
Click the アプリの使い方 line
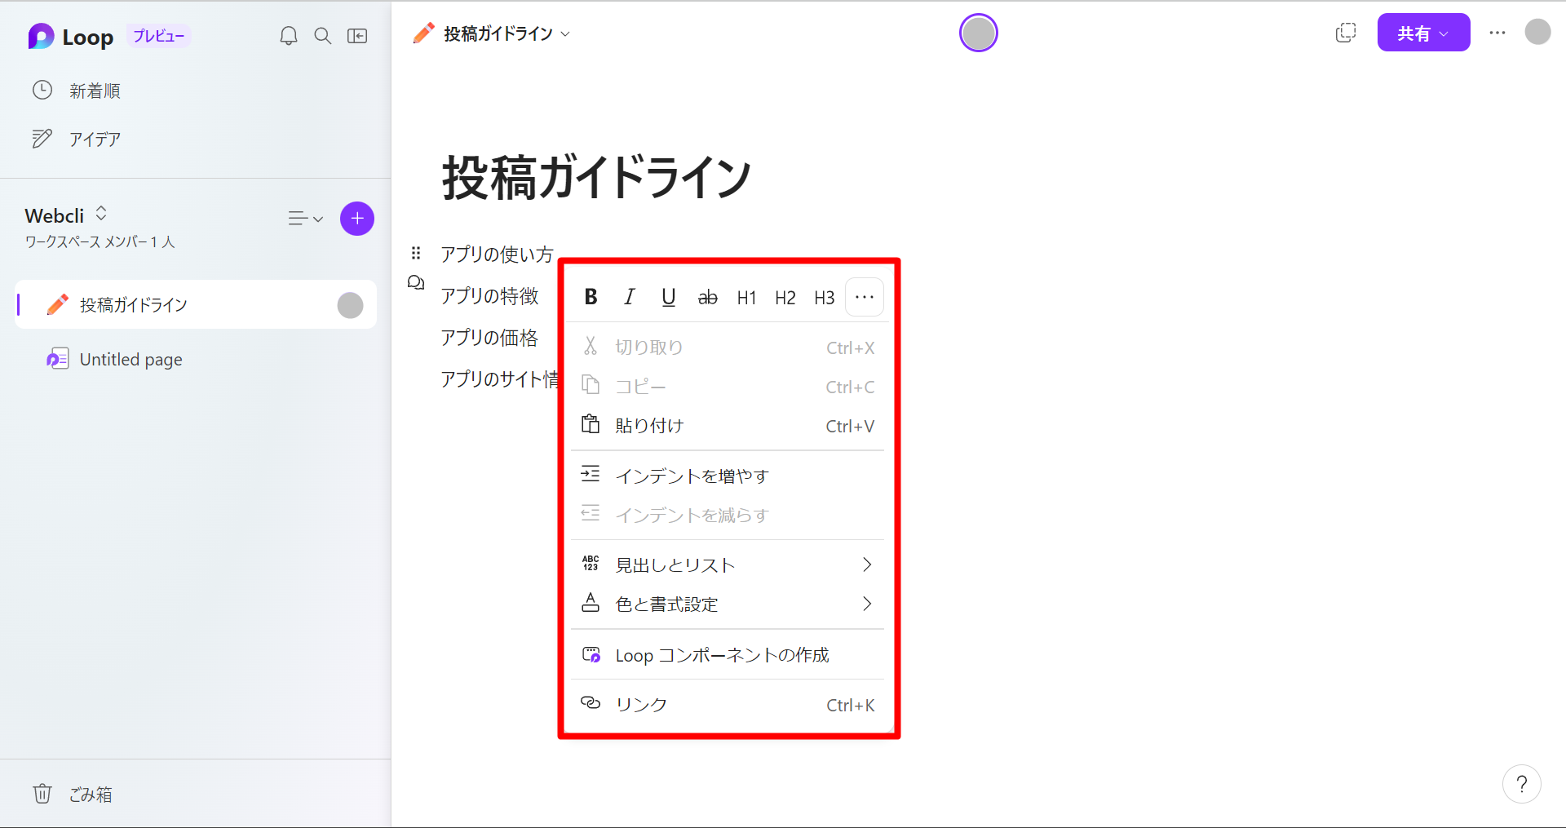coord(497,254)
